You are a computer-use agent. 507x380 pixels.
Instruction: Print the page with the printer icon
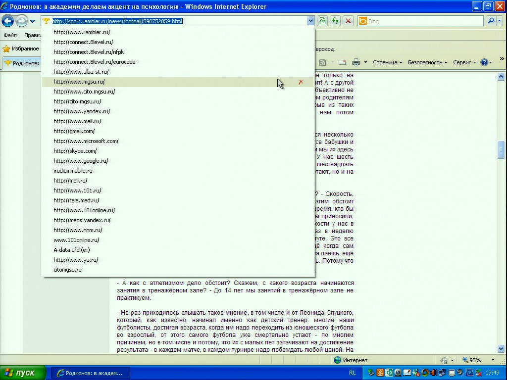pos(356,62)
